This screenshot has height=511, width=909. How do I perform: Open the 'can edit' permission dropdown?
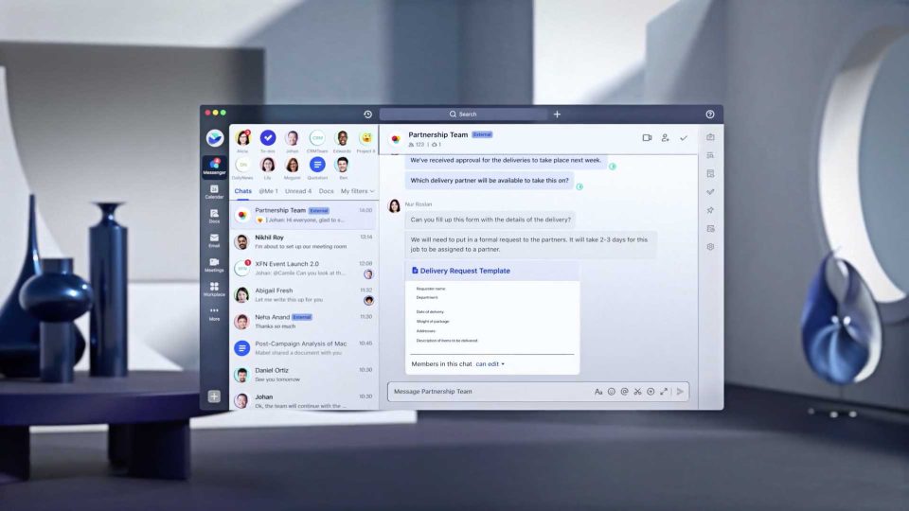(x=490, y=364)
